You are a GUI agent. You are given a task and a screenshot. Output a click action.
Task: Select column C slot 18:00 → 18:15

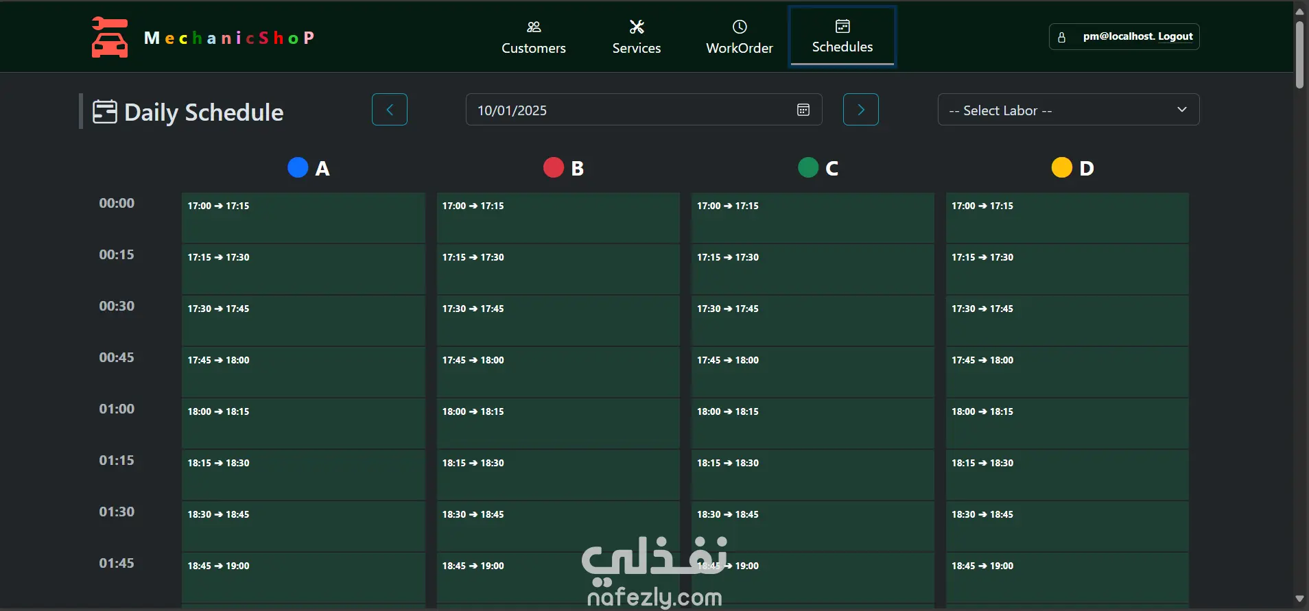tap(813, 423)
